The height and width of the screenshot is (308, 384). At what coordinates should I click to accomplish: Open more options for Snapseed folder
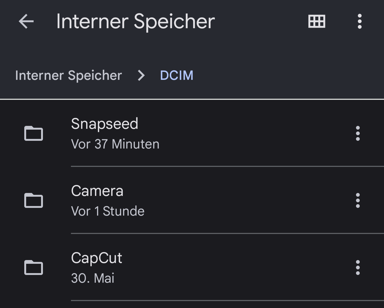click(x=358, y=133)
